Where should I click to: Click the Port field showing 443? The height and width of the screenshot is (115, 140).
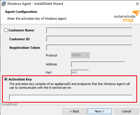point(80,72)
